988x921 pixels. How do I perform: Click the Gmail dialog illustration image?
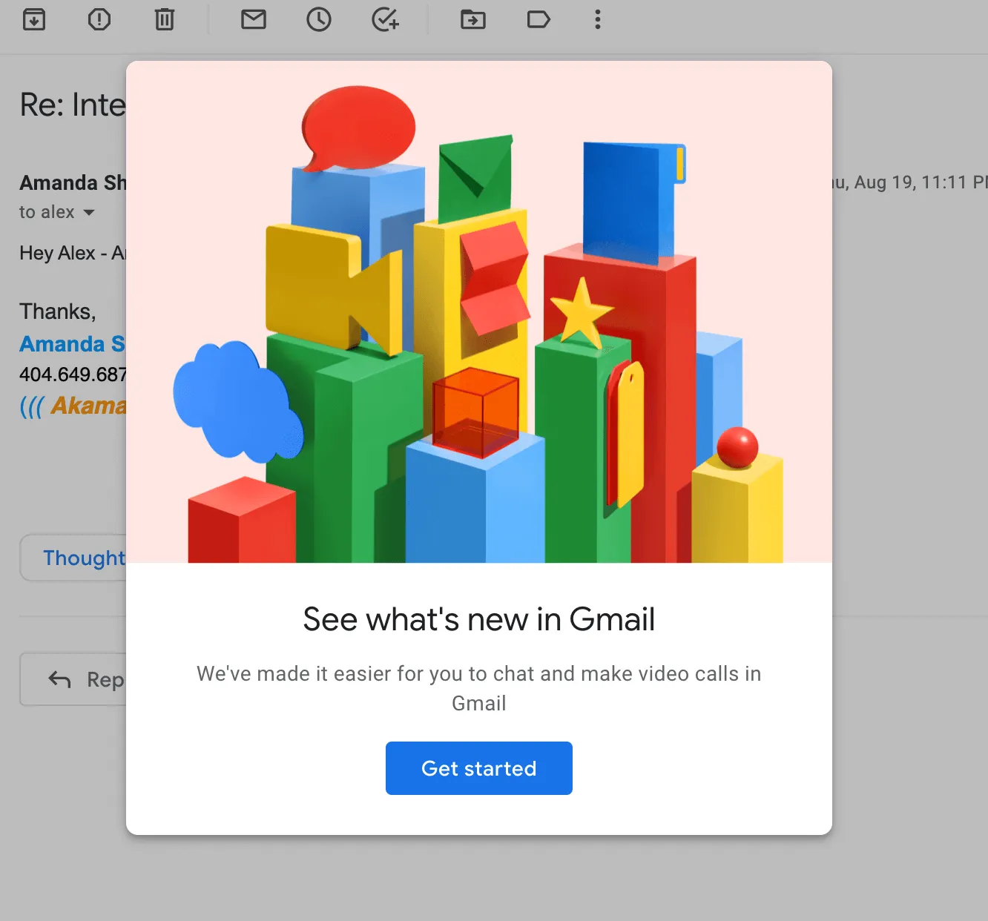tap(479, 312)
